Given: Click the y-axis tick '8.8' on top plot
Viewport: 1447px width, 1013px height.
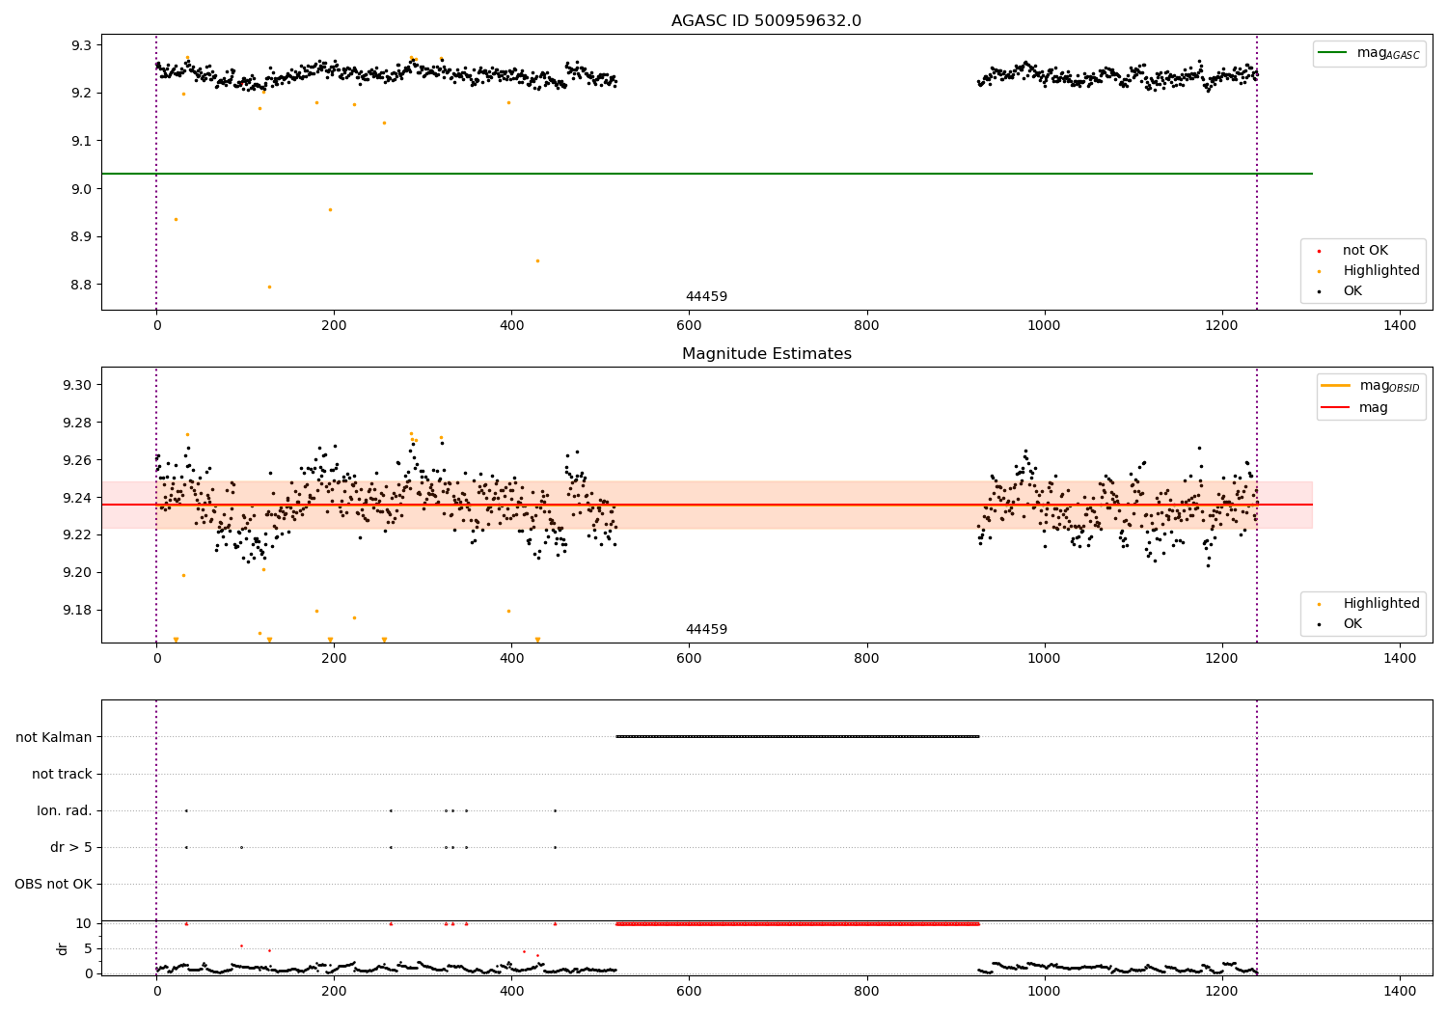Looking at the screenshot, I should pos(81,286).
